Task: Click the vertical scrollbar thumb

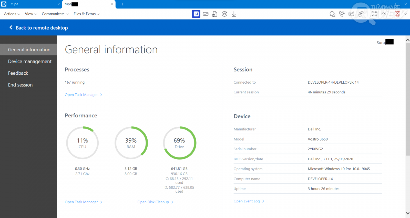Action: (x=408, y=99)
